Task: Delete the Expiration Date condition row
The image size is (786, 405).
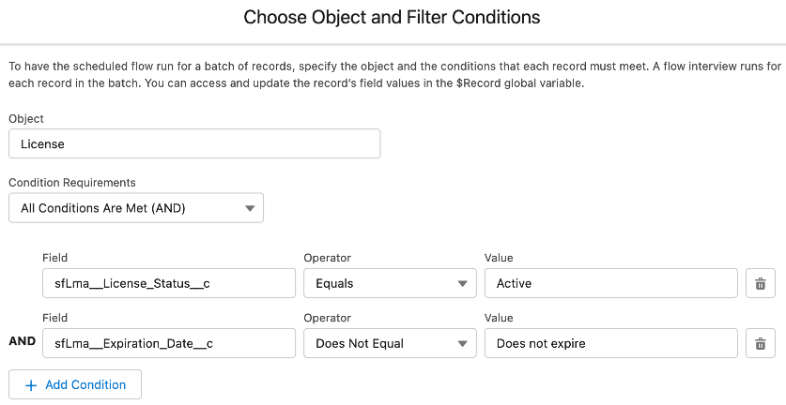Action: coord(761,343)
